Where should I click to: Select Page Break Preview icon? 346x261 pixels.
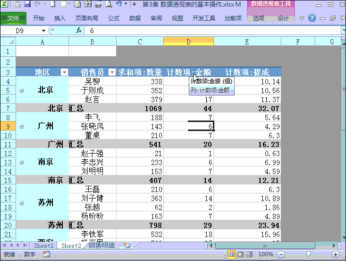pos(249,254)
